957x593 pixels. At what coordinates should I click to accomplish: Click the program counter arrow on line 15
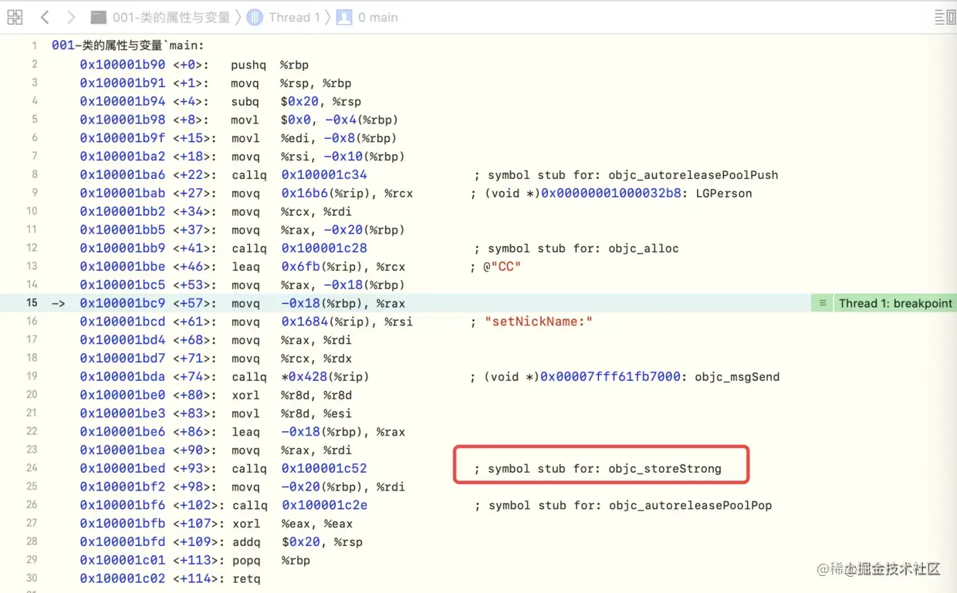59,303
